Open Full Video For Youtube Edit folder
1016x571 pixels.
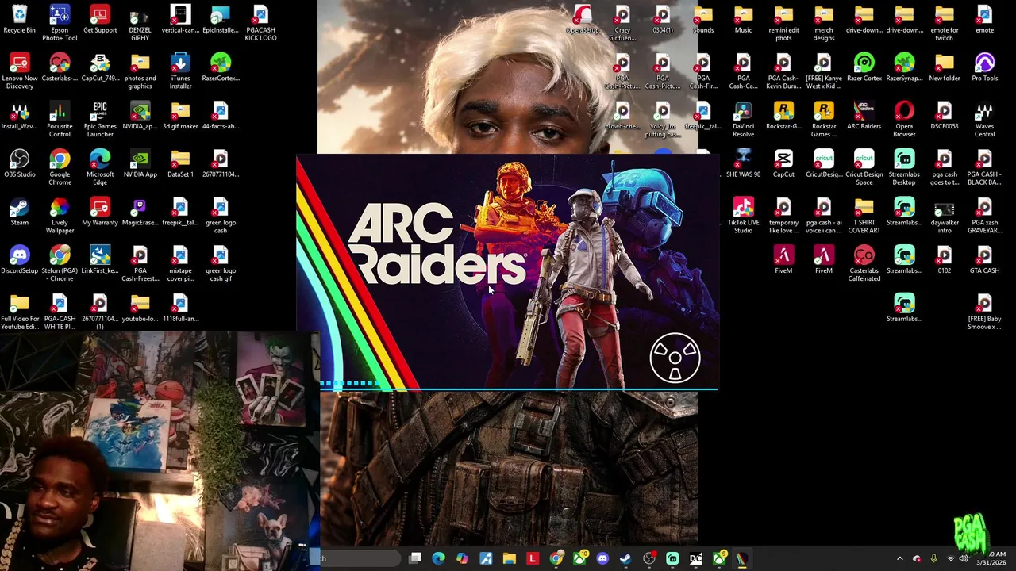(x=19, y=312)
